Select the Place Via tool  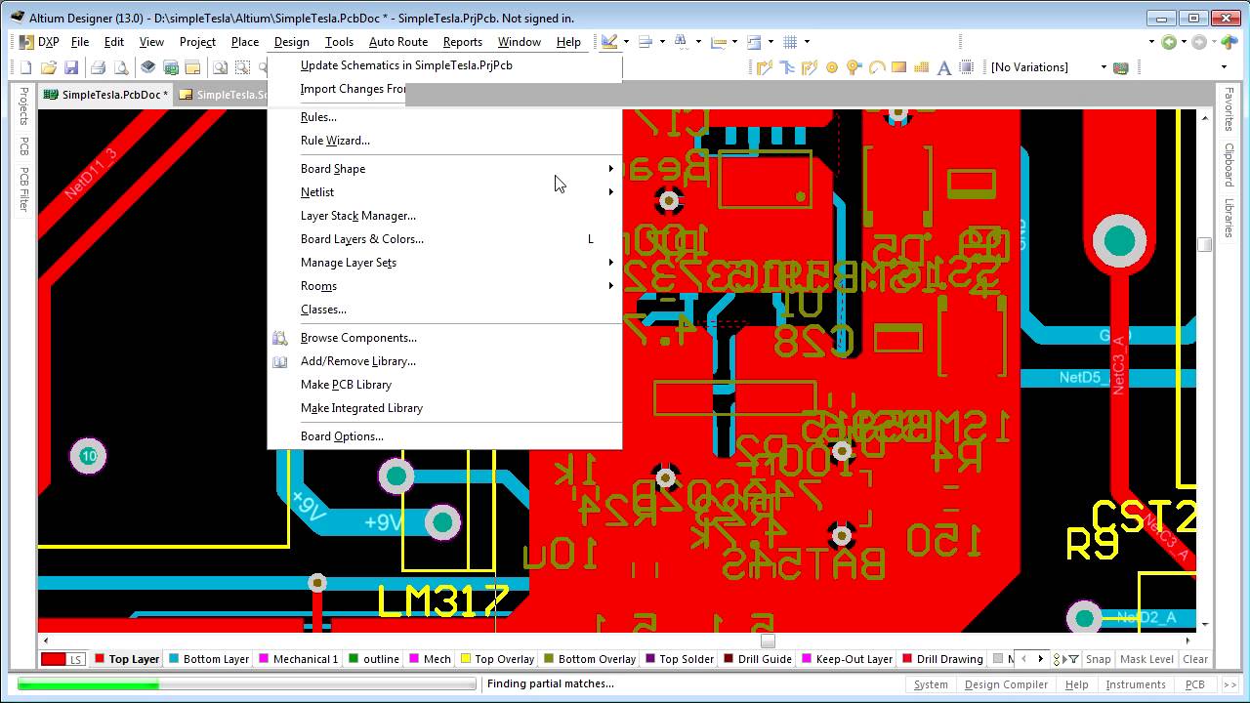point(854,67)
